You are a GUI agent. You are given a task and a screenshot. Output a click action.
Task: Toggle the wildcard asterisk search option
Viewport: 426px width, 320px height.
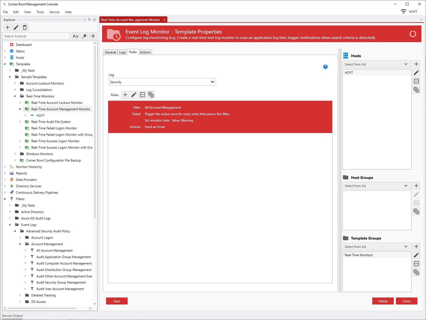click(x=84, y=36)
